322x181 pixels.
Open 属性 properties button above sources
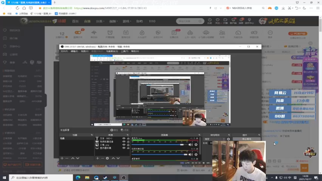[x=114, y=130]
